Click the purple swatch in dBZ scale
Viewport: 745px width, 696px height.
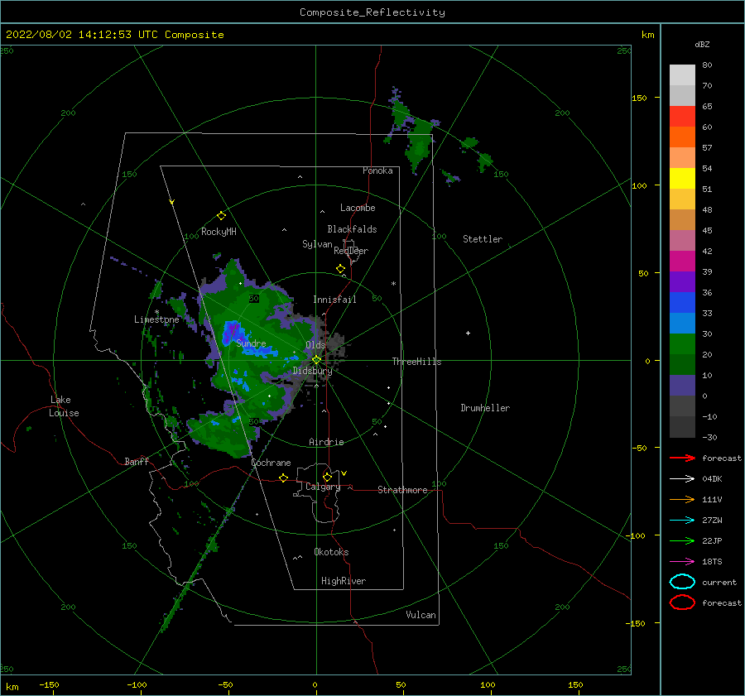point(682,281)
